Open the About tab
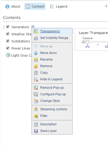The height and width of the screenshot is (148, 108). point(13,6)
